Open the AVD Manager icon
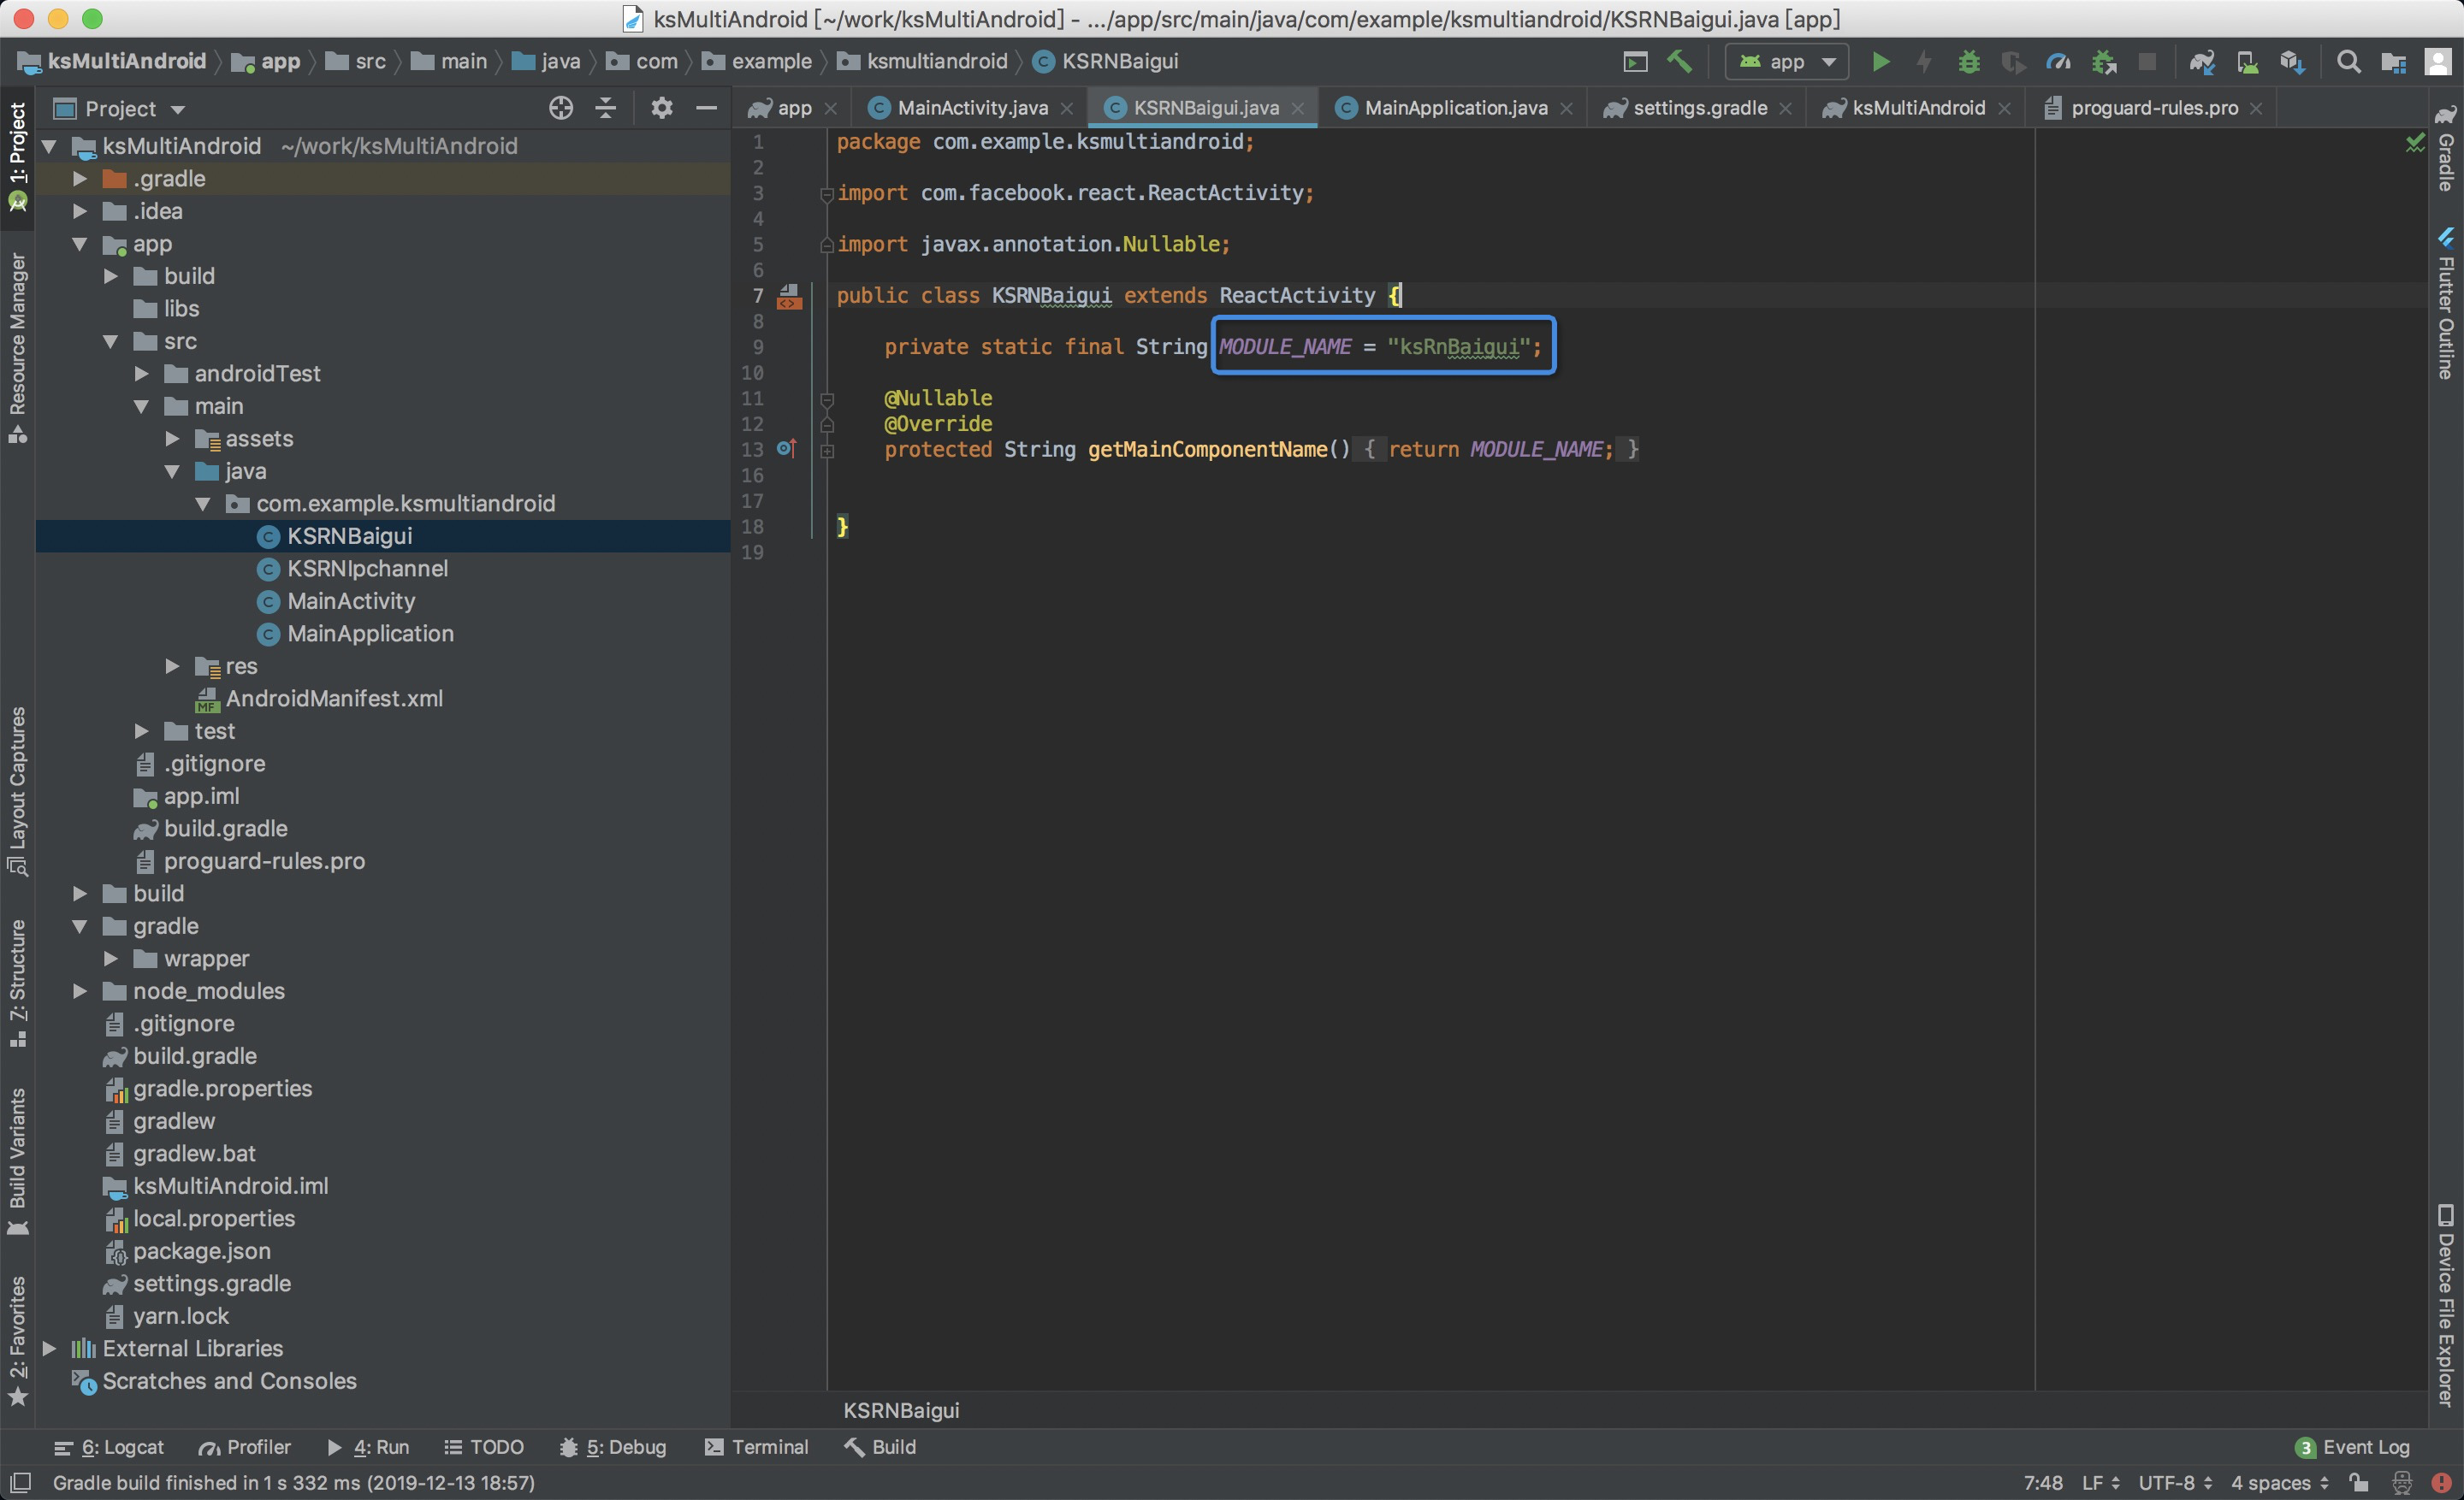2464x1500 pixels. pos(2247,62)
